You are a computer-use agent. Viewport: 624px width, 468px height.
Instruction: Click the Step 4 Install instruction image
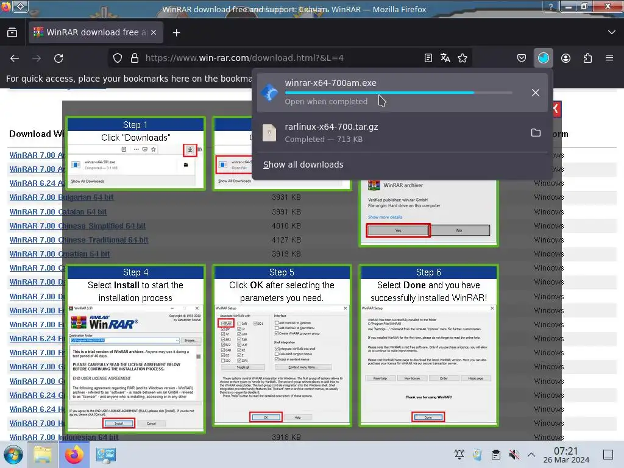click(x=136, y=349)
